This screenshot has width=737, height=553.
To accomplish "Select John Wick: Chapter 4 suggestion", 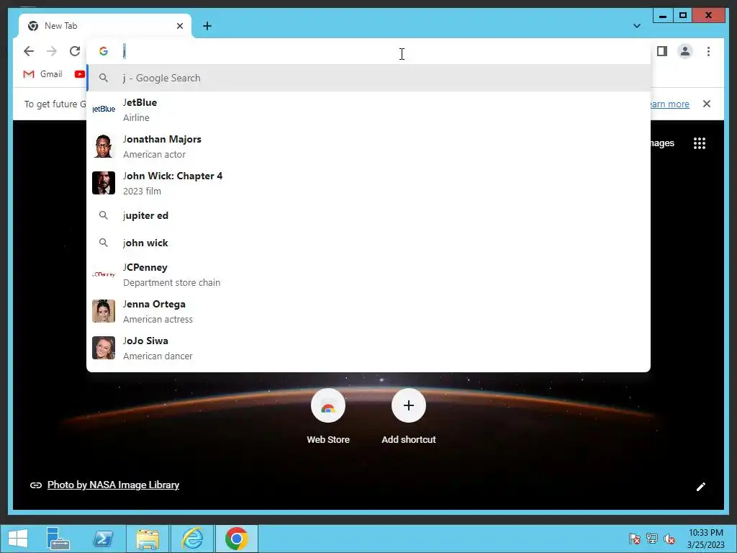I will [368, 183].
